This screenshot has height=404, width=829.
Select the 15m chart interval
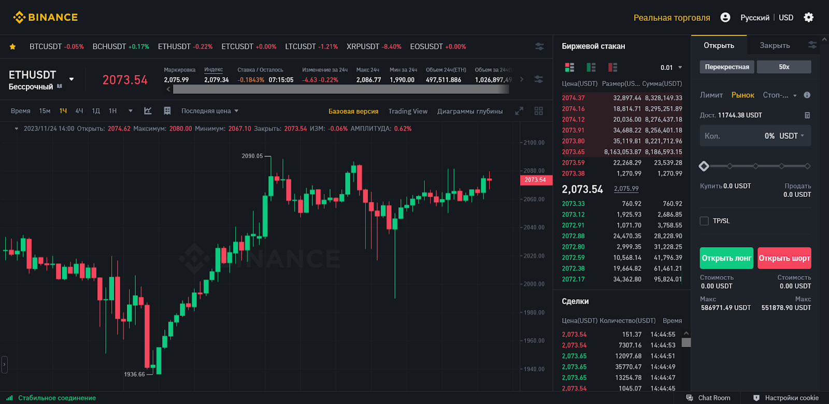(45, 111)
